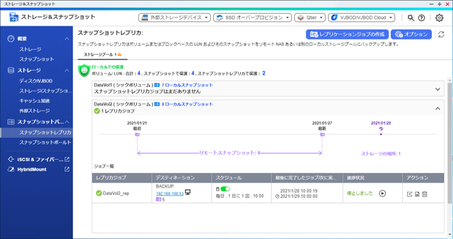Open SSD オーバープロビジョン dropdown
453x239 pixels.
tap(252, 18)
